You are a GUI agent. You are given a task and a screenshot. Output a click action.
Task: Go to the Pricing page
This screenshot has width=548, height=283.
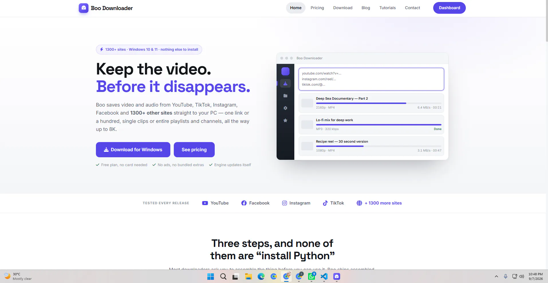[317, 8]
